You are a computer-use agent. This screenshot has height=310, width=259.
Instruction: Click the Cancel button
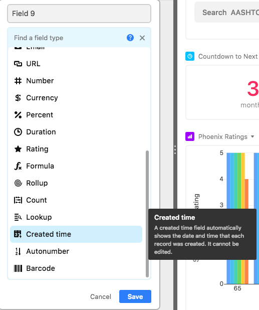coord(101,296)
